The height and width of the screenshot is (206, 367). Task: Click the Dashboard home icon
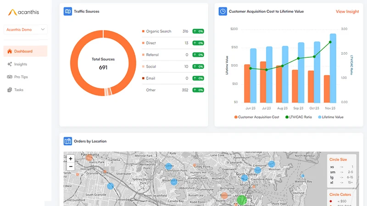coord(10,51)
